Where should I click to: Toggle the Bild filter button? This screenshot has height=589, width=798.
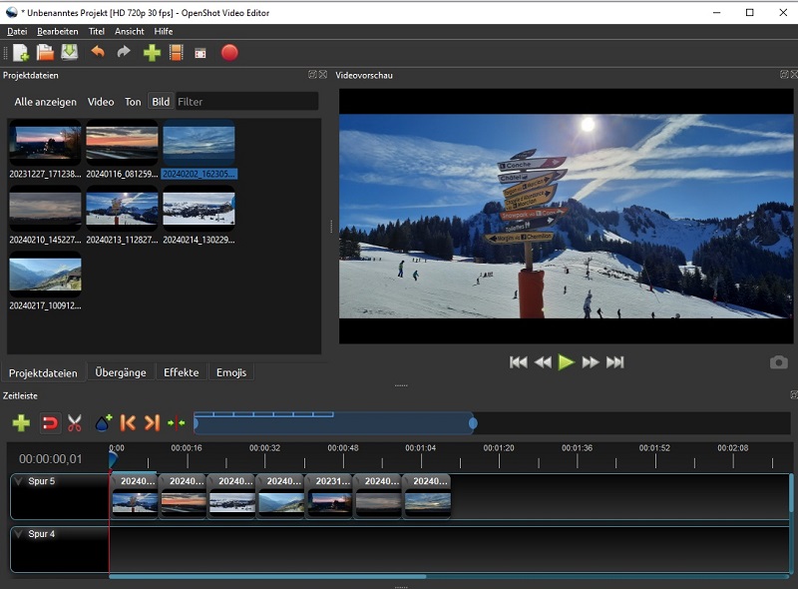[161, 102]
